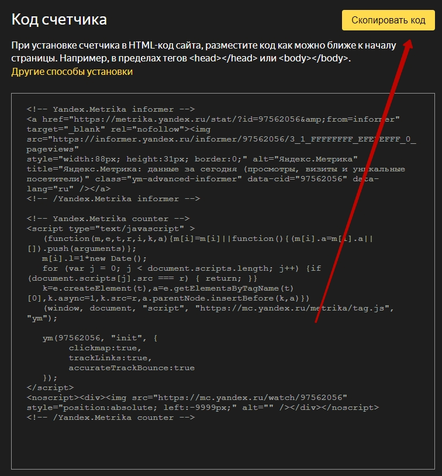Image resolution: width=442 pixels, height=476 pixels.
Task: Click the line starting with "[0],k.async=1,k.src=r"
Action: pyautogui.click(x=168, y=298)
